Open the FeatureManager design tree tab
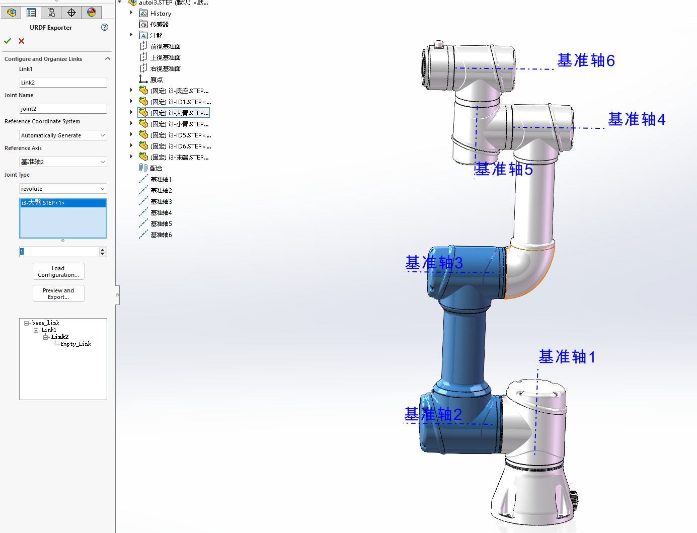Viewport: 697px width, 533px height. coord(11,12)
